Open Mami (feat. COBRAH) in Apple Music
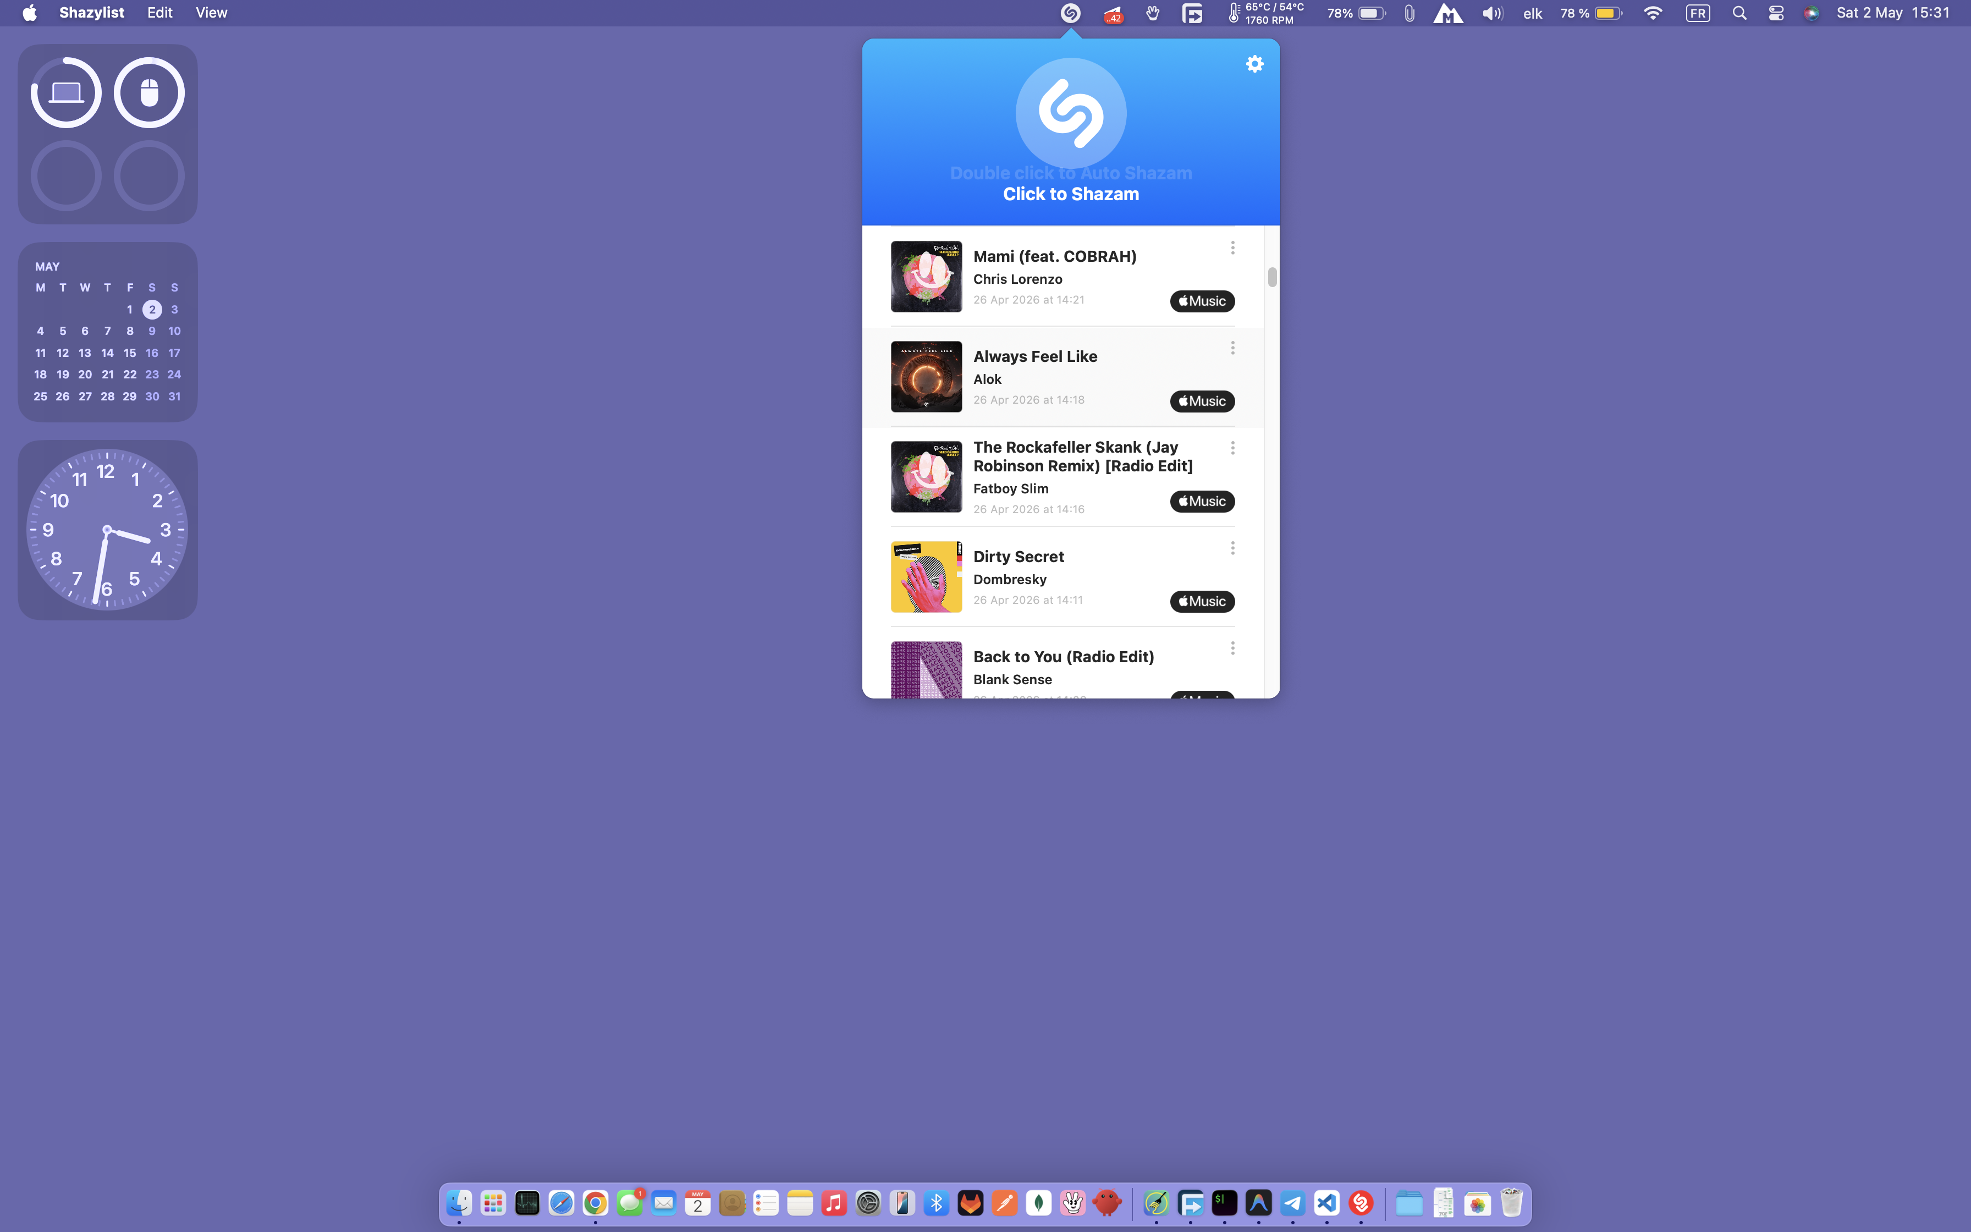Viewport: 1971px width, 1232px height. (1202, 301)
